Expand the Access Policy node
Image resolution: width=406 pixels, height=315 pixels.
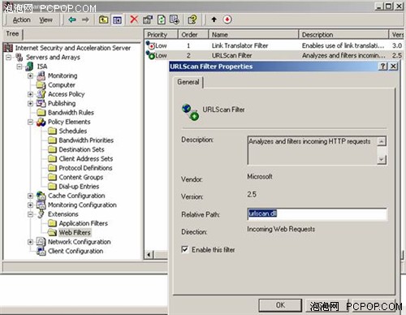31,94
